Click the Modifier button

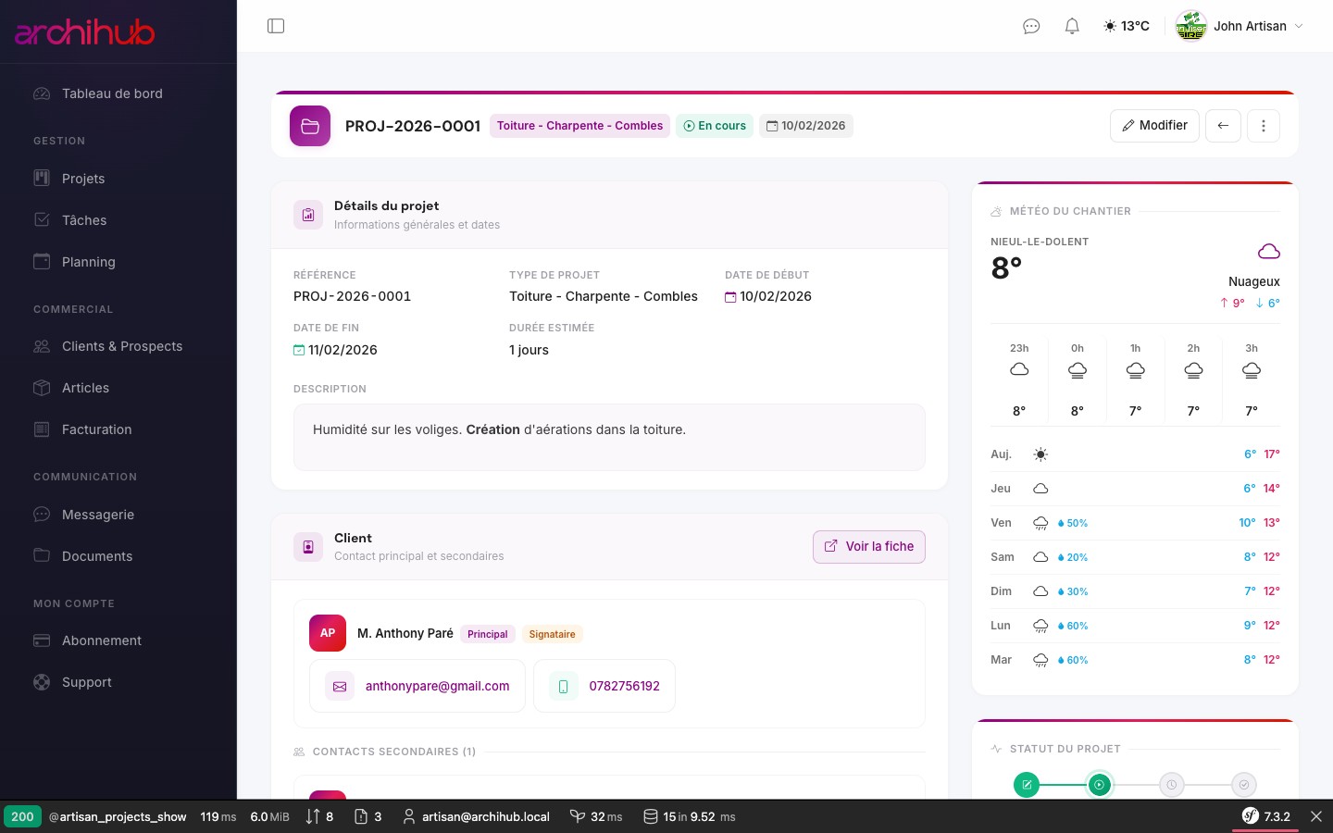[x=1154, y=126]
